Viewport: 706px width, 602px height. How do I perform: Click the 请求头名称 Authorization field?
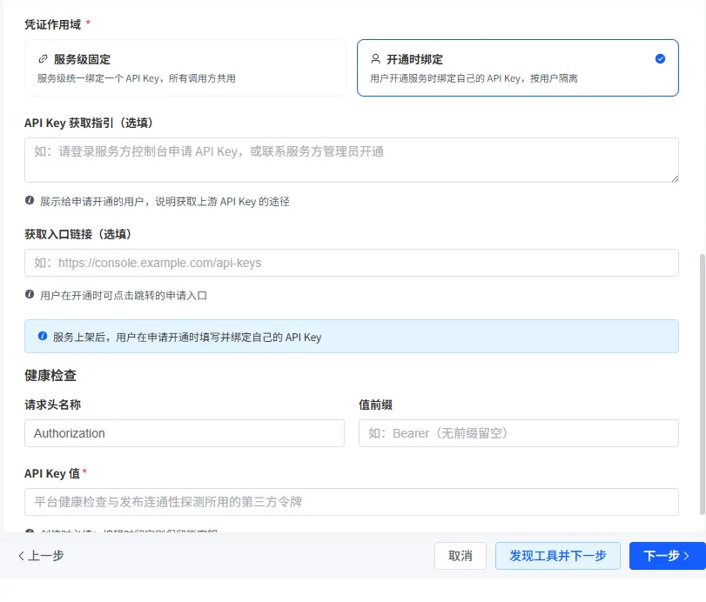[185, 433]
